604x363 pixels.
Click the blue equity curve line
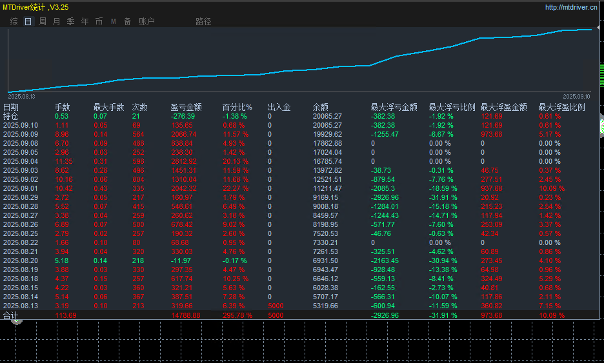301,70
